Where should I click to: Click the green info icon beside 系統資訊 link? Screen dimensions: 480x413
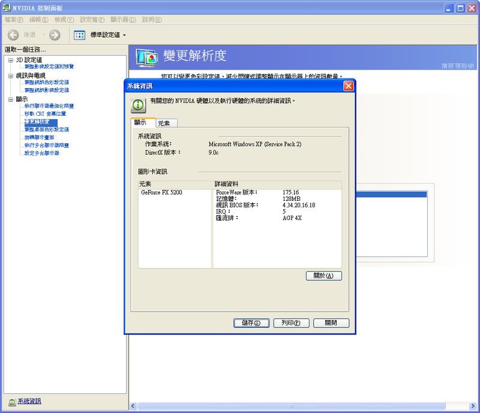coord(12,402)
